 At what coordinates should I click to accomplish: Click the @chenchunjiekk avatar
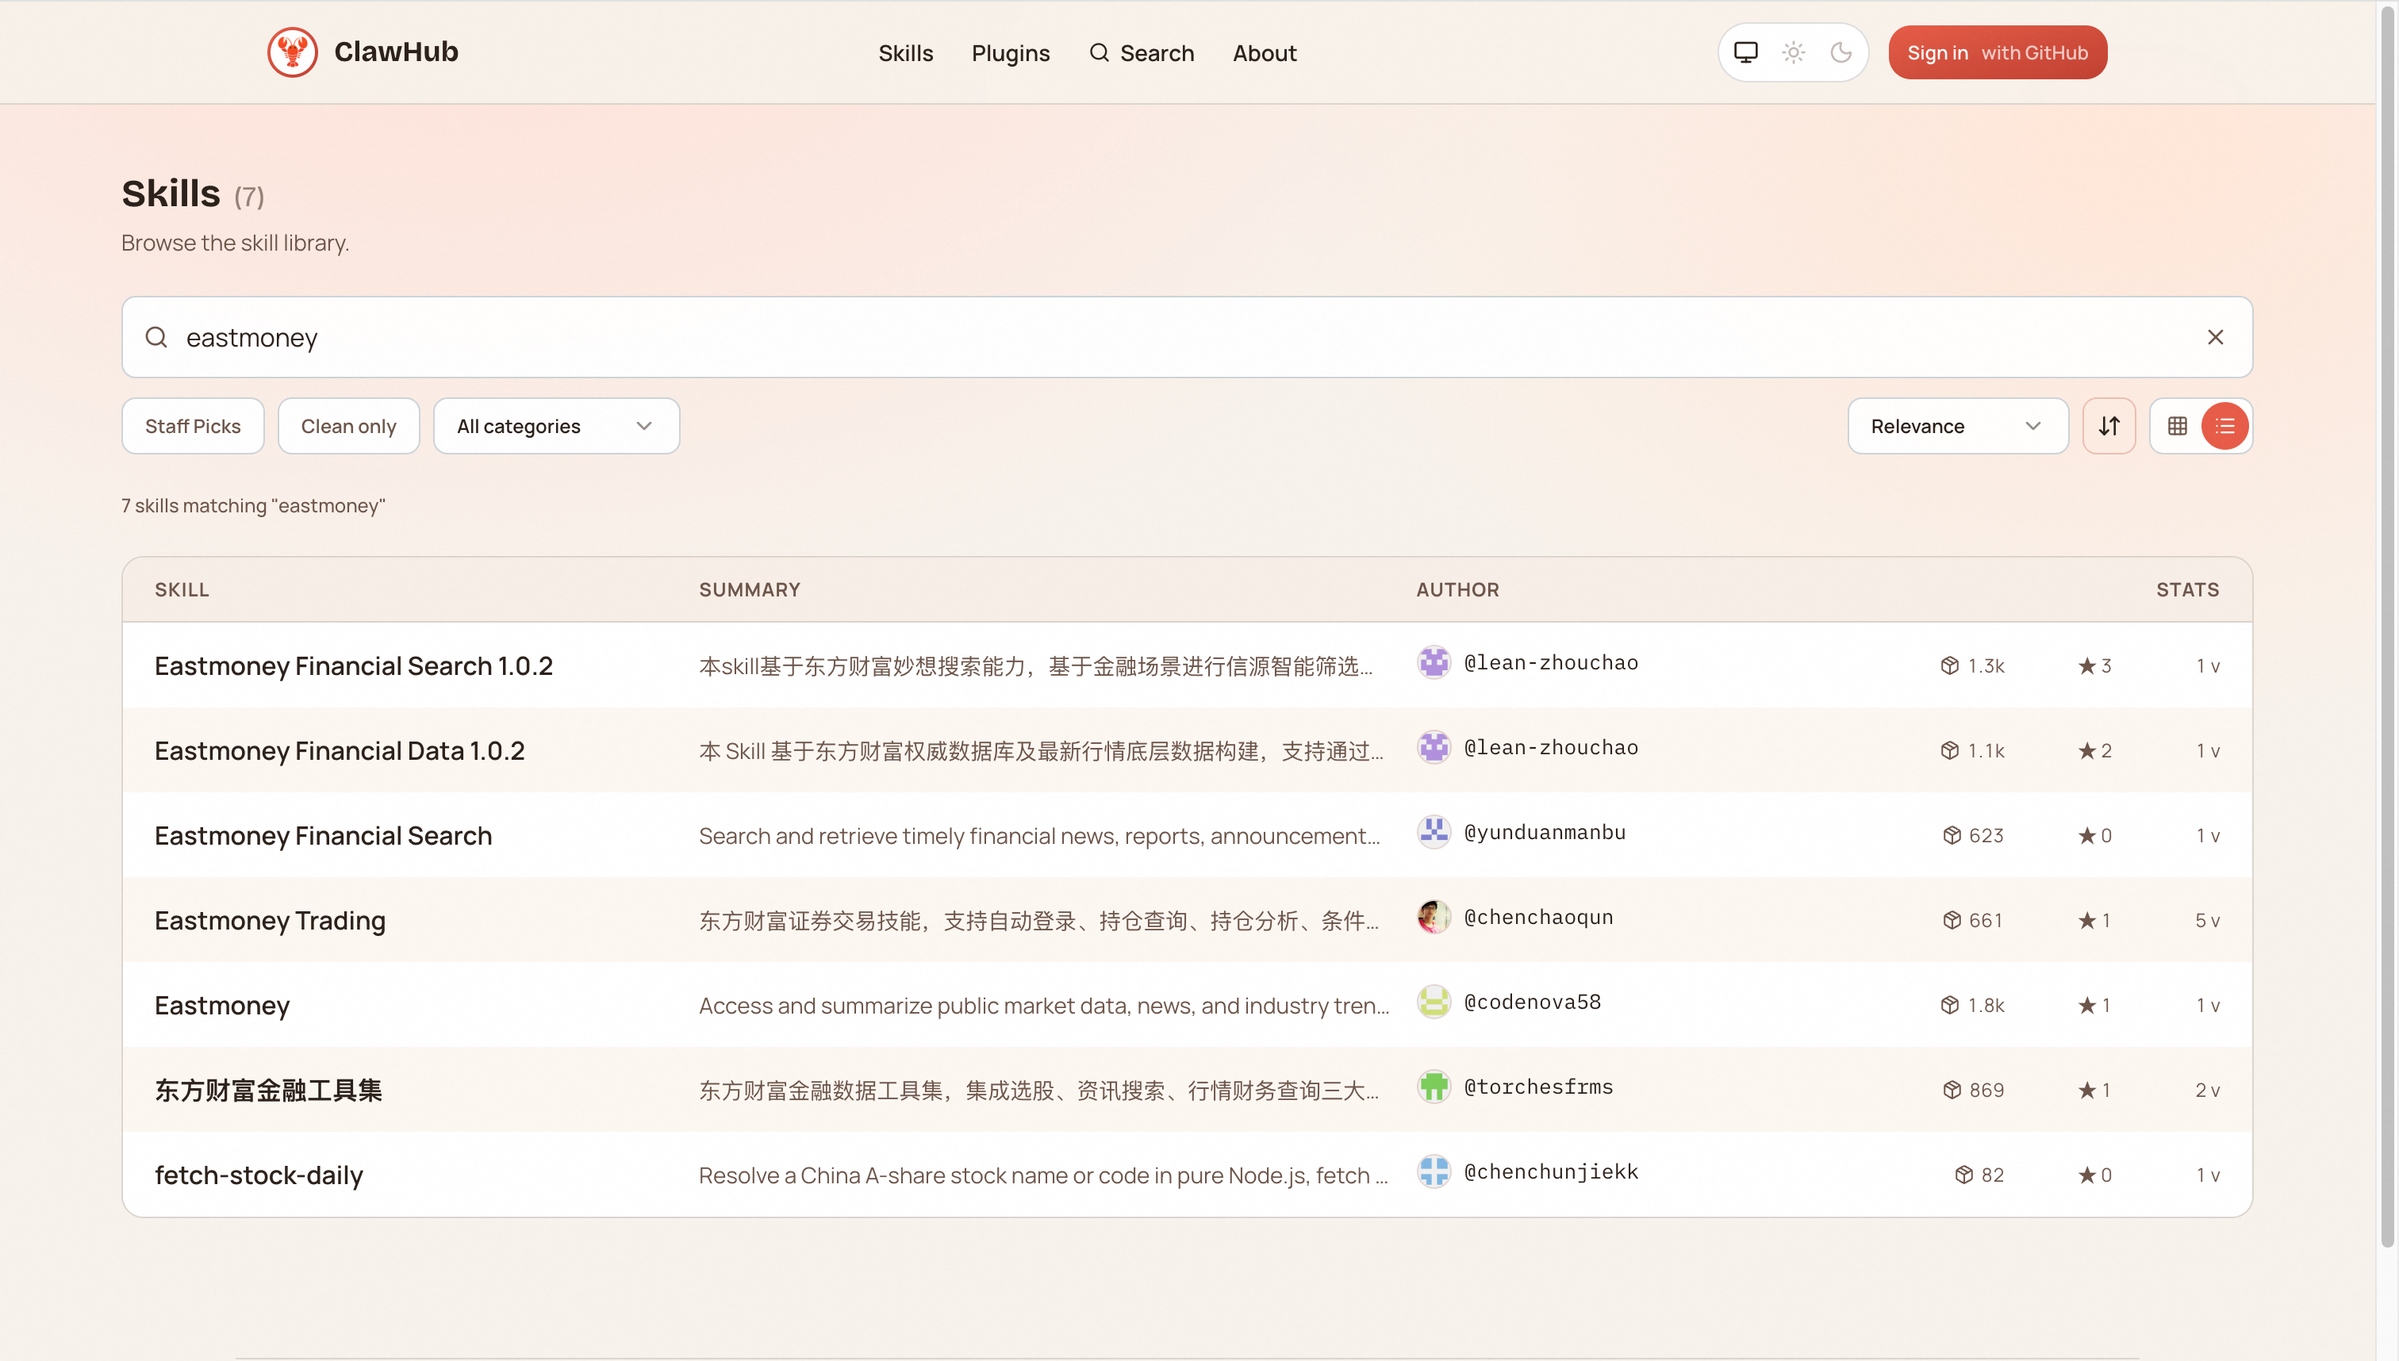[x=1434, y=1172]
